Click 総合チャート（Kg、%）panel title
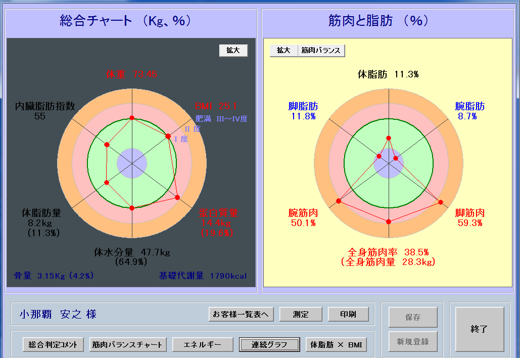This screenshot has height=358, width=520. (126, 21)
